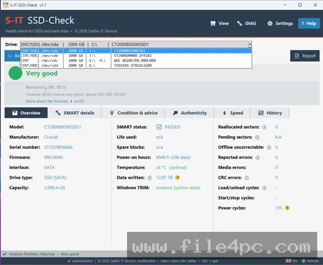
Task: Click the View monitor icon
Action: coord(213,23)
